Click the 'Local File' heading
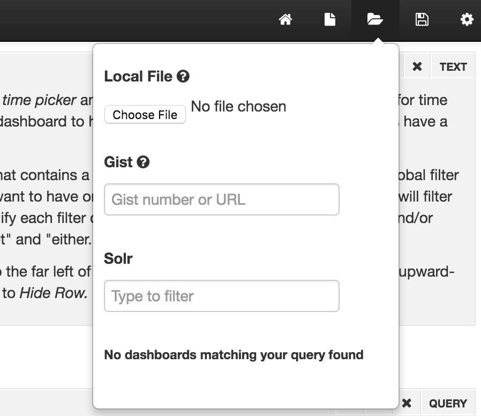Image resolution: width=481 pixels, height=416 pixels. [138, 77]
